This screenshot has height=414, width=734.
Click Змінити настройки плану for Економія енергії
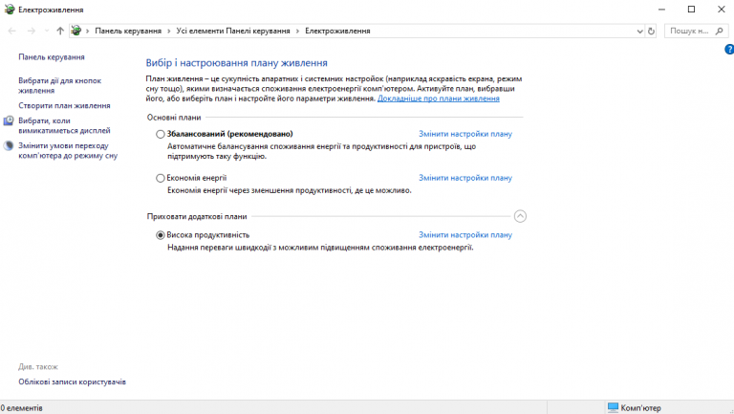(465, 178)
